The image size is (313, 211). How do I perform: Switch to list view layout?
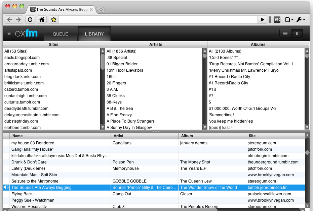[285, 33]
